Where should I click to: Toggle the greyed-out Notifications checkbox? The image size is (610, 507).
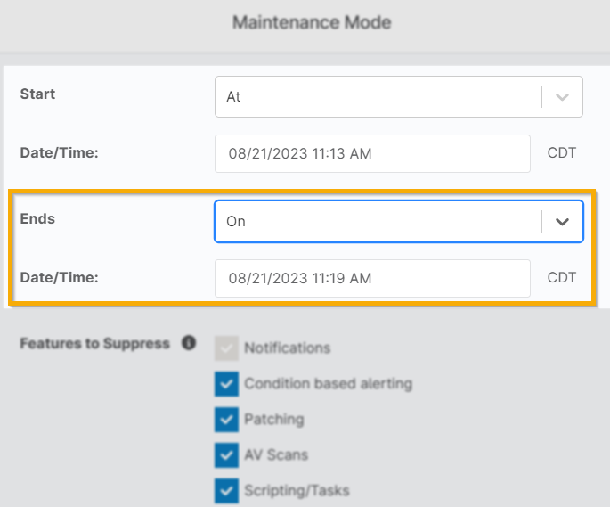226,348
